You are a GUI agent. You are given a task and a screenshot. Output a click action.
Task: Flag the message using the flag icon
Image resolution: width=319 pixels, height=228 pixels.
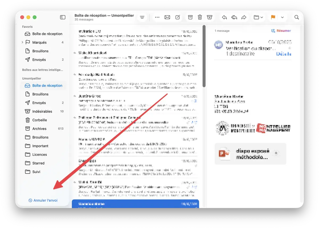click(x=273, y=17)
